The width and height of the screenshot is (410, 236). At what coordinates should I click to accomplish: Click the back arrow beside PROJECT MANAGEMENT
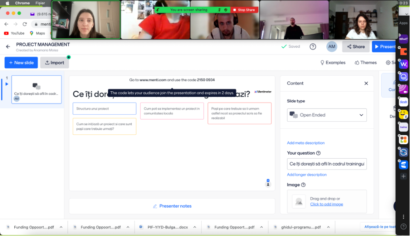coord(8,47)
